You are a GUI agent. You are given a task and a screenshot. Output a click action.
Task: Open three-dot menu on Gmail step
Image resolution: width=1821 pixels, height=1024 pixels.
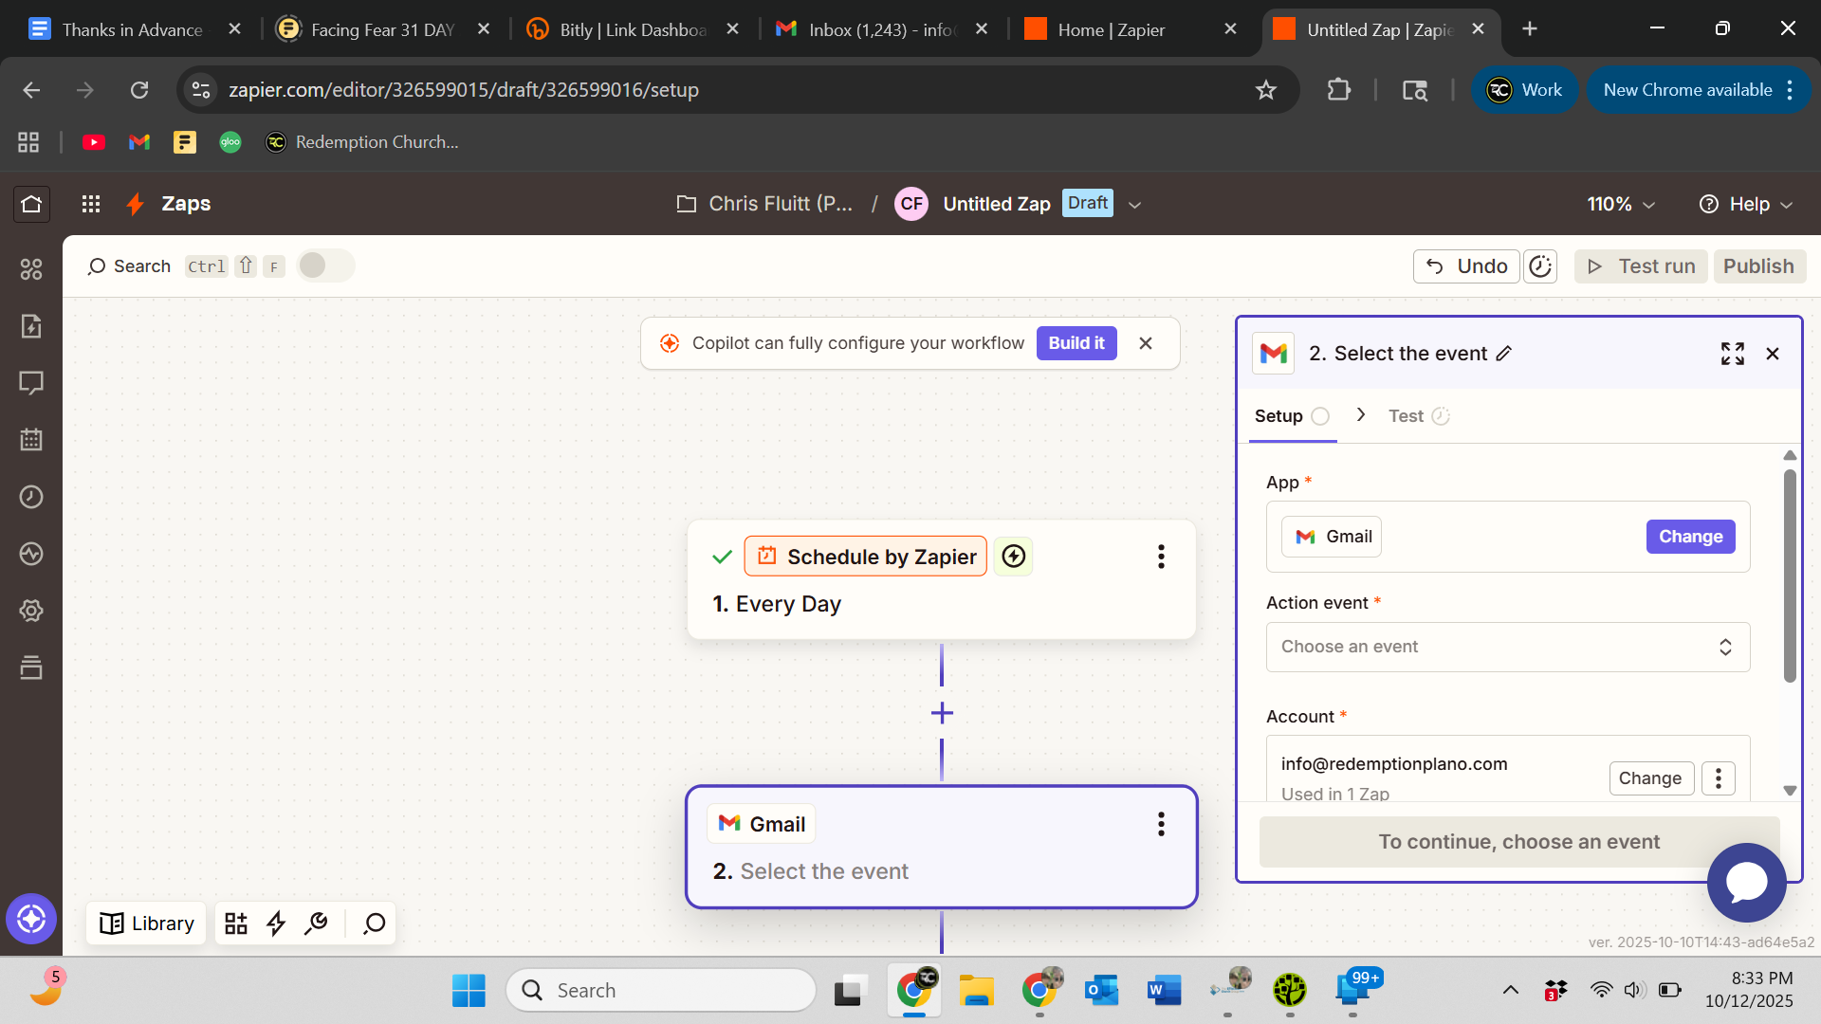[x=1161, y=824]
